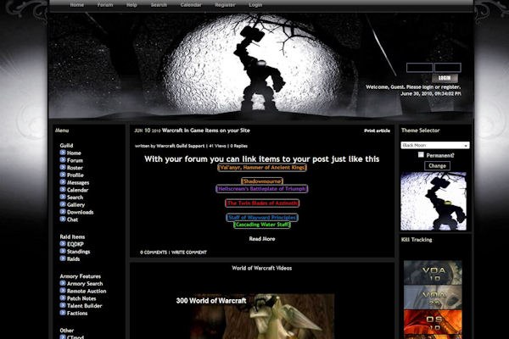
Task: Click the arrow icon beside Talent Builder
Action: (63, 305)
